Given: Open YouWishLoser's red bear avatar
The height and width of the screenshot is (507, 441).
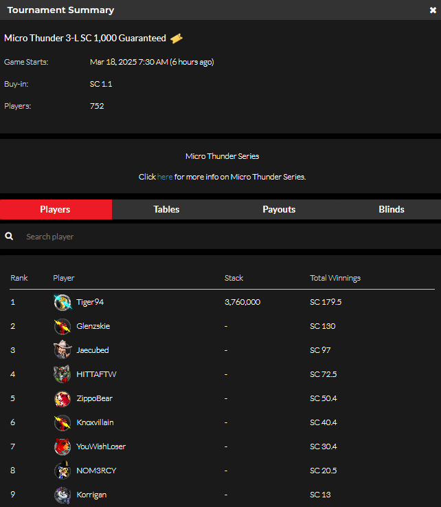Looking at the screenshot, I should pyautogui.click(x=63, y=446).
